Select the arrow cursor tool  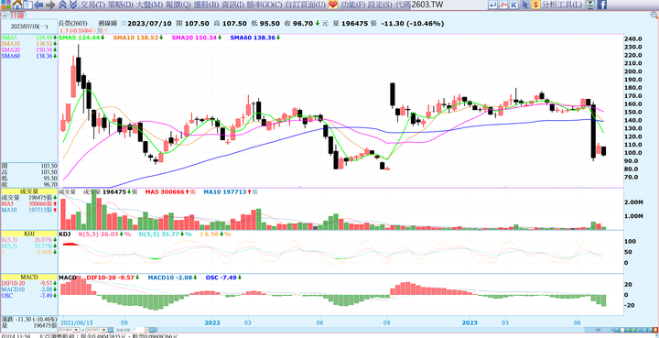(x=525, y=5)
